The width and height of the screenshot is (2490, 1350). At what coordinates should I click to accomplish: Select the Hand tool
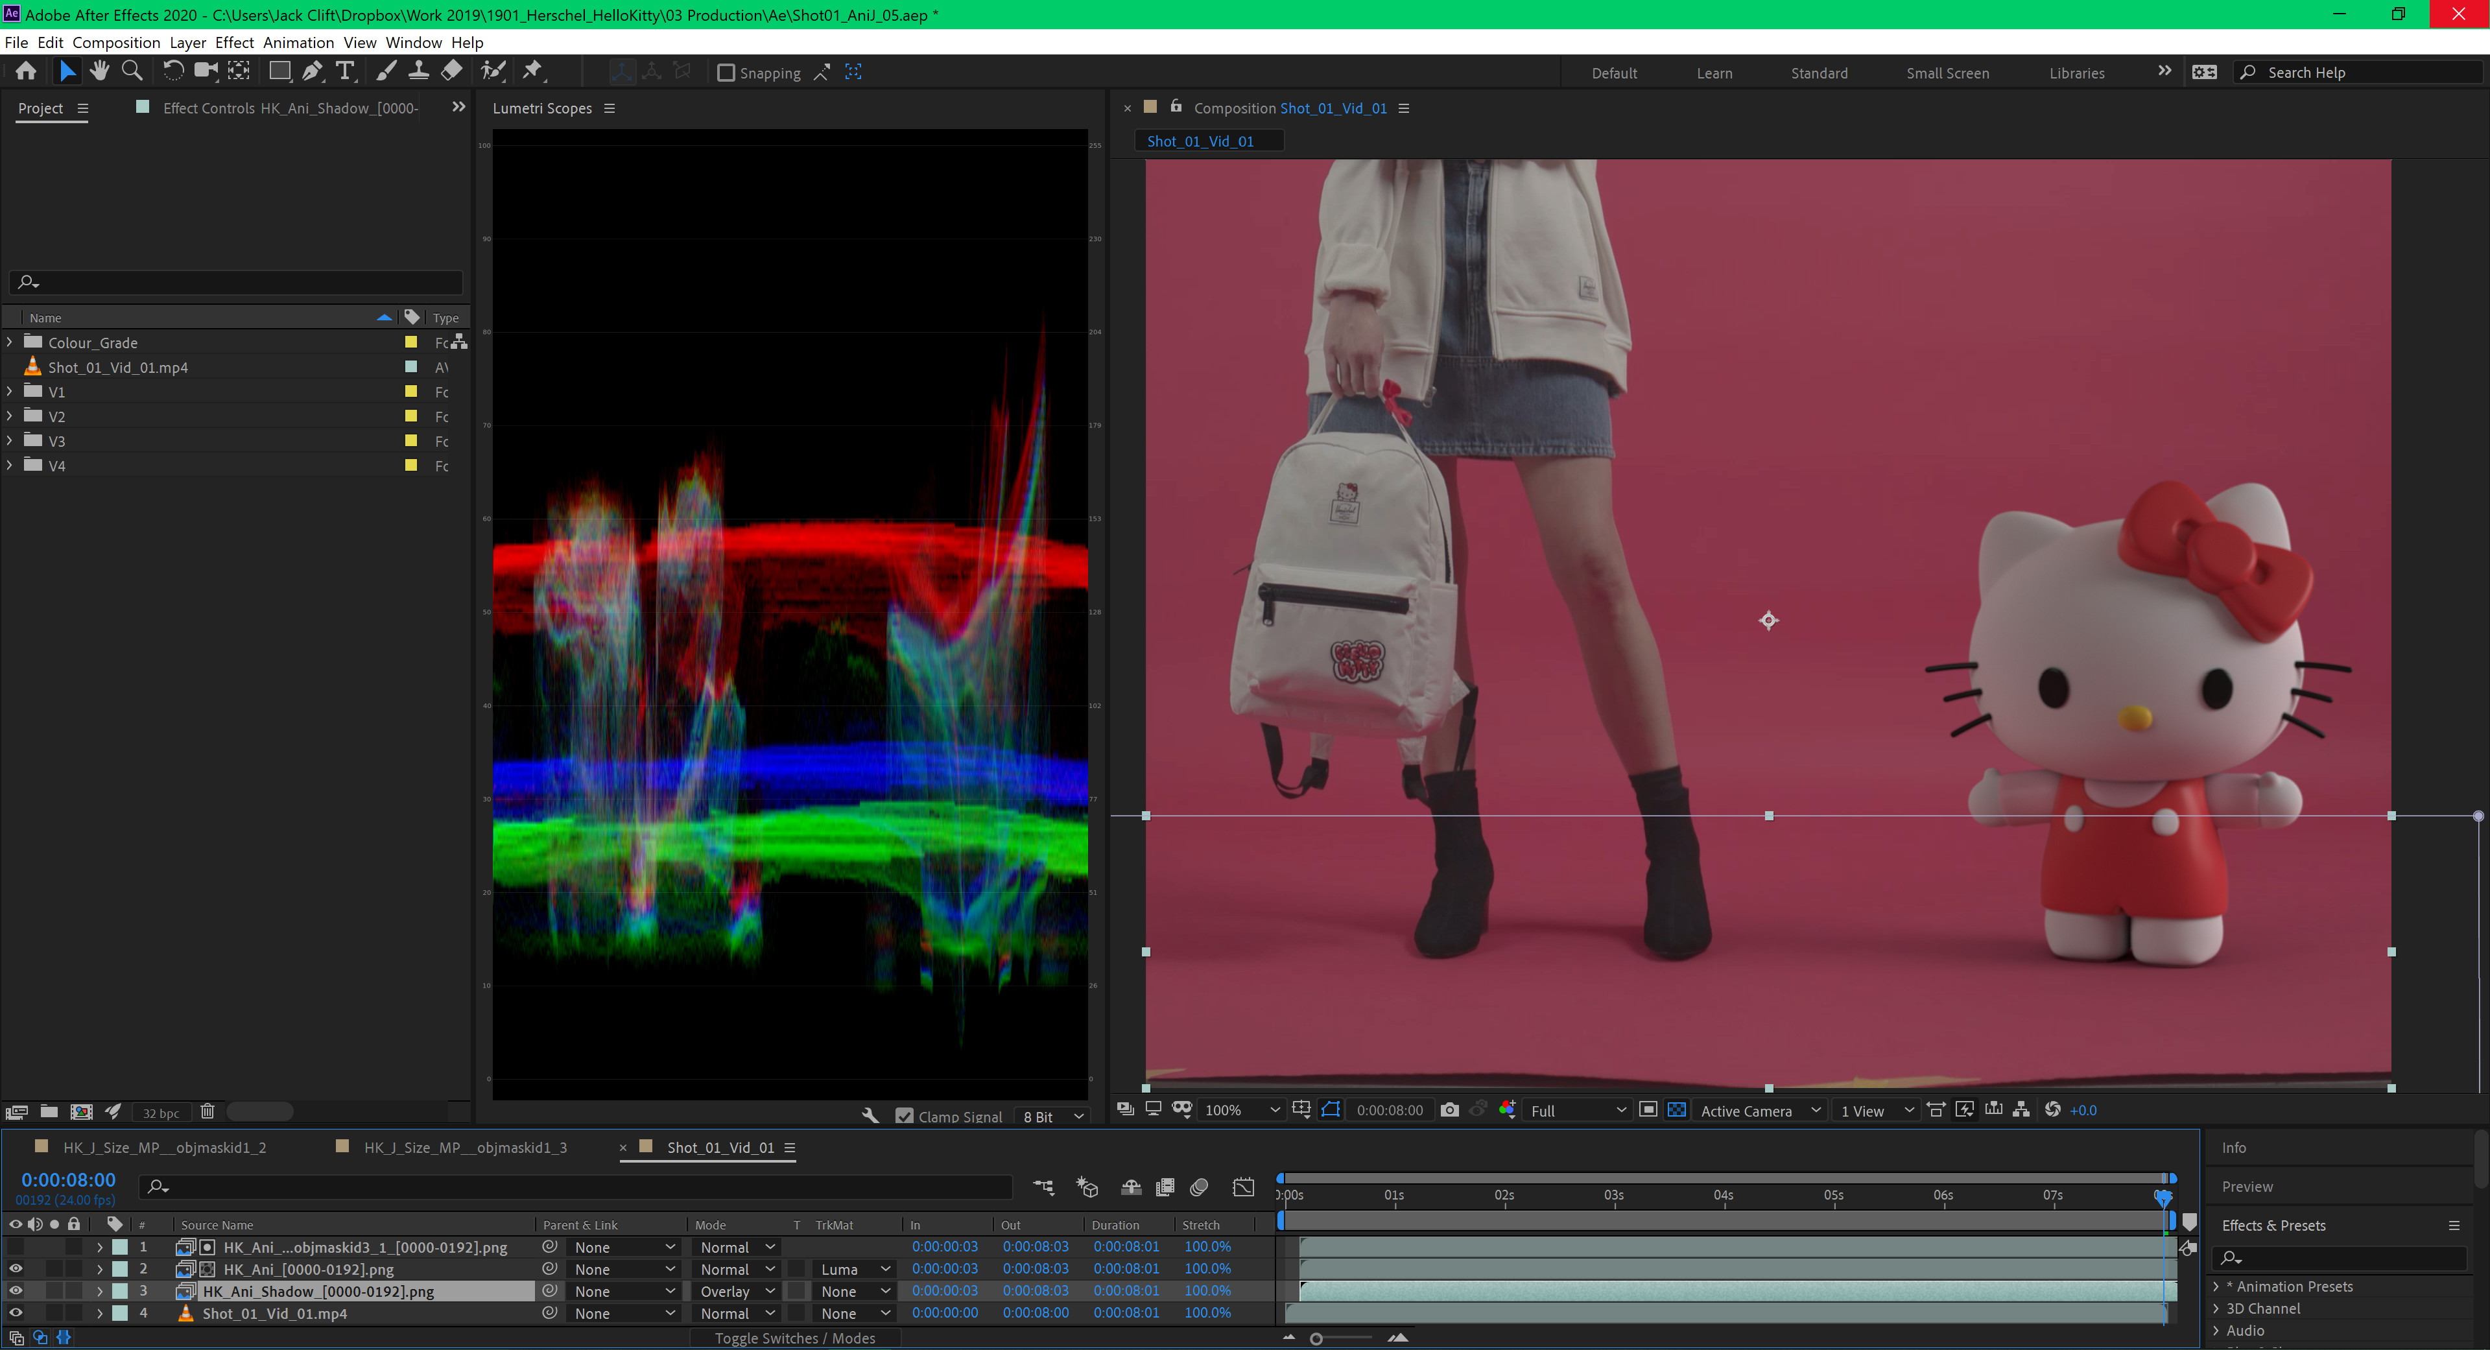(x=99, y=71)
